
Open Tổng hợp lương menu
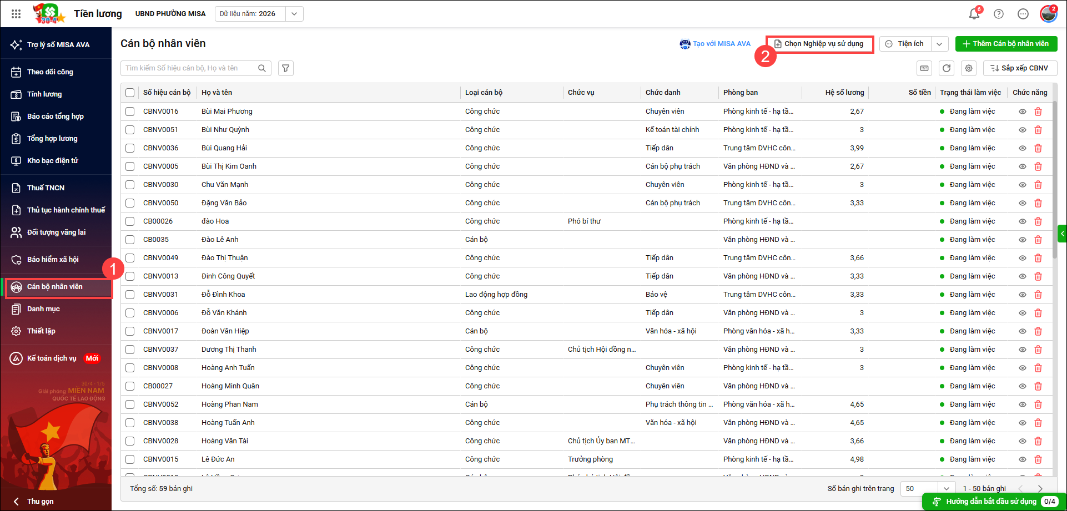point(56,139)
